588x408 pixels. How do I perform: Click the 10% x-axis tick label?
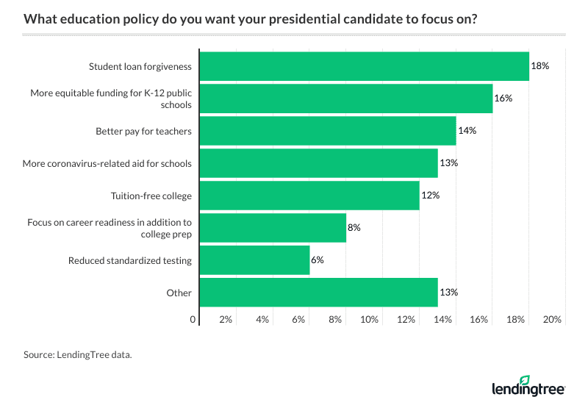pyautogui.click(x=369, y=320)
